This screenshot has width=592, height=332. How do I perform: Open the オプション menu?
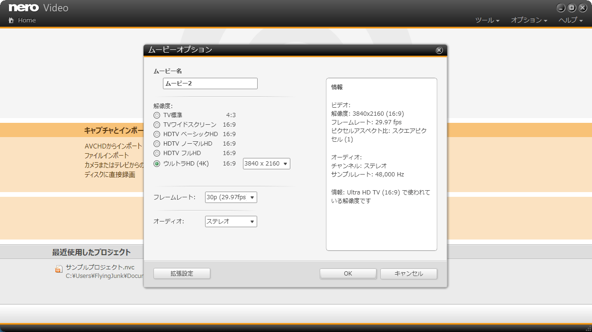point(529,20)
